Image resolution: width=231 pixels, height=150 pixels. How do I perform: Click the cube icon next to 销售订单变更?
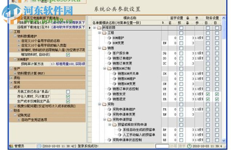[109, 63]
